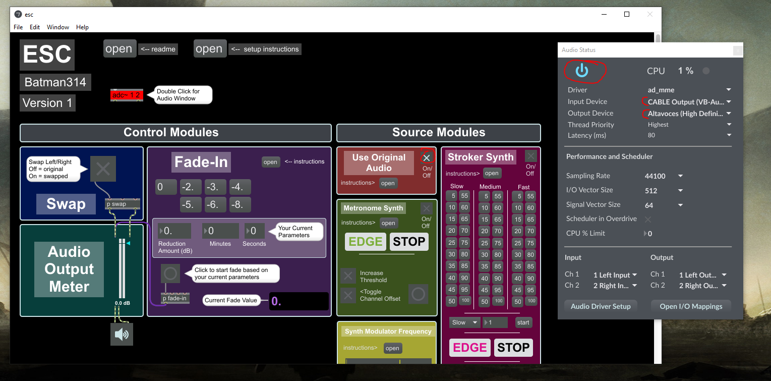This screenshot has height=381, width=771.
Task: Open the Window menu
Action: pyautogui.click(x=58, y=27)
